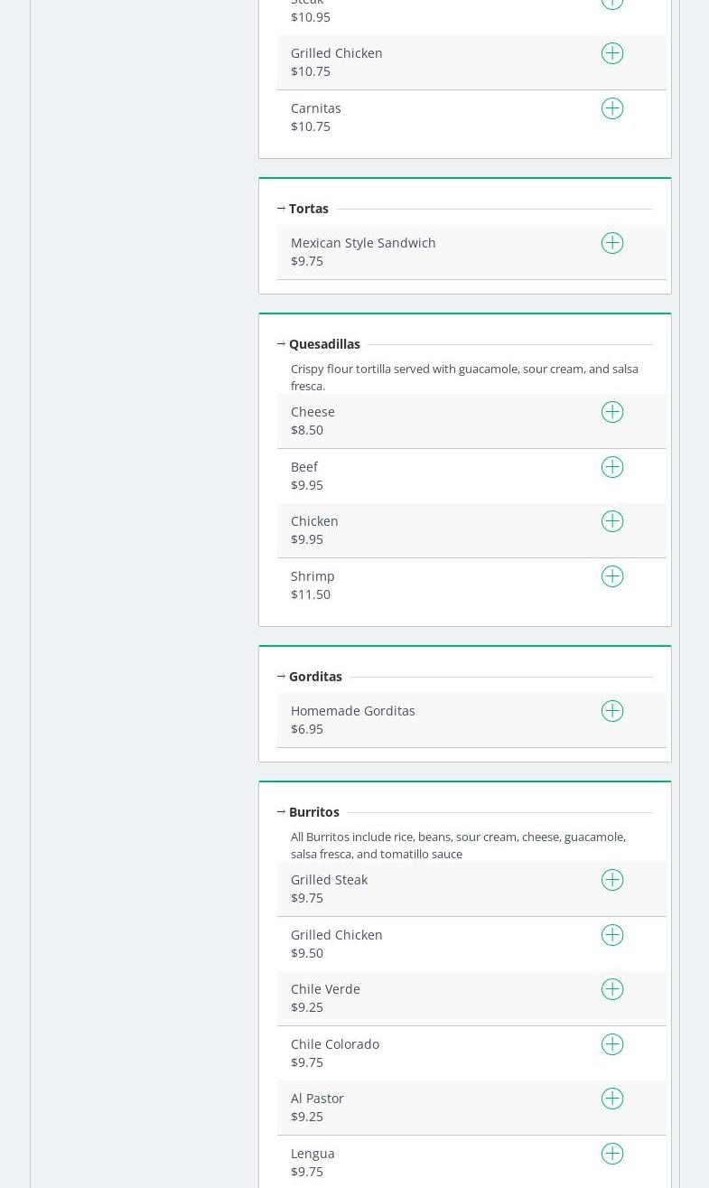Add Lengua burrito using plus icon
709x1188 pixels.
[x=612, y=1154]
